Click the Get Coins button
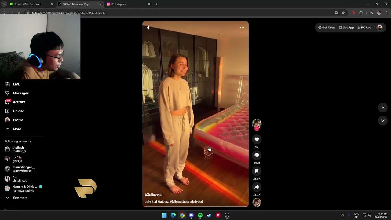 (327, 28)
